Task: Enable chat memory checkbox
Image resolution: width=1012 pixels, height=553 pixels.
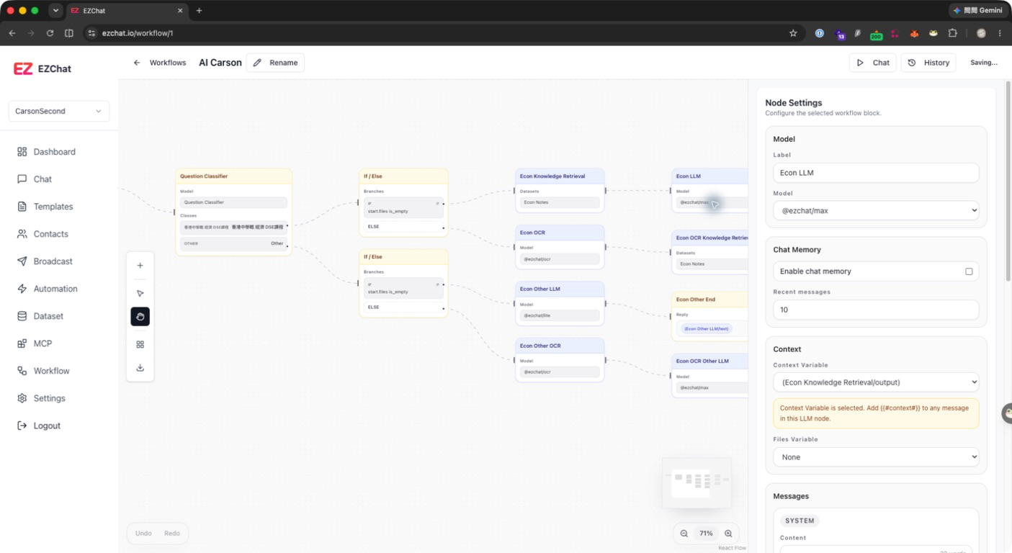Action: click(x=969, y=271)
